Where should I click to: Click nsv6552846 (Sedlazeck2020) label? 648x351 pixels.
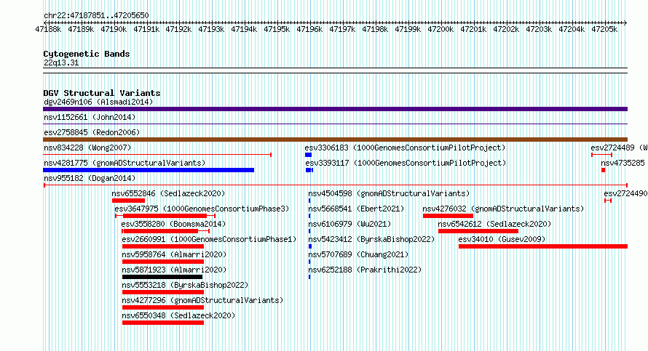168,193
